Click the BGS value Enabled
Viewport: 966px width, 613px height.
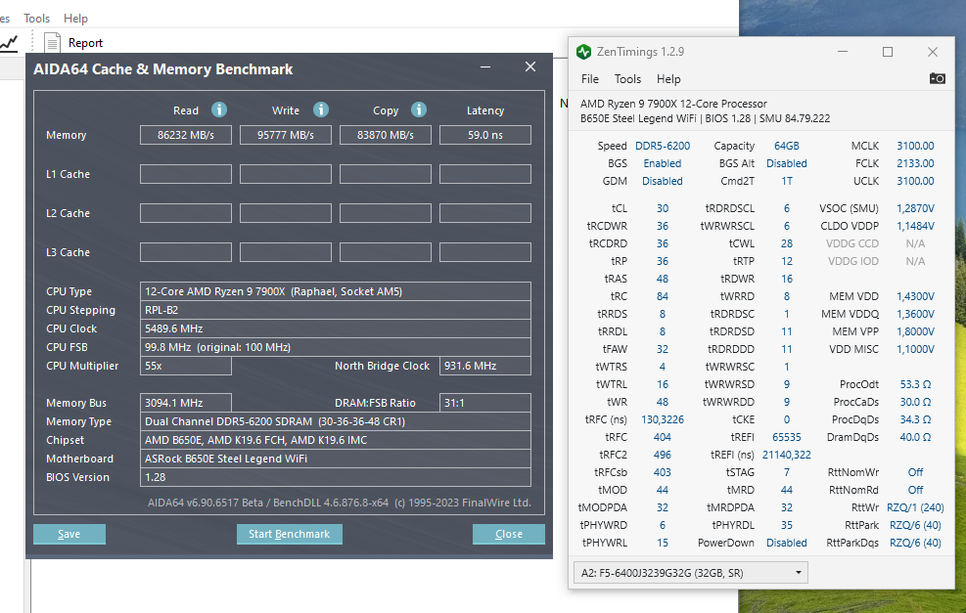coord(663,163)
